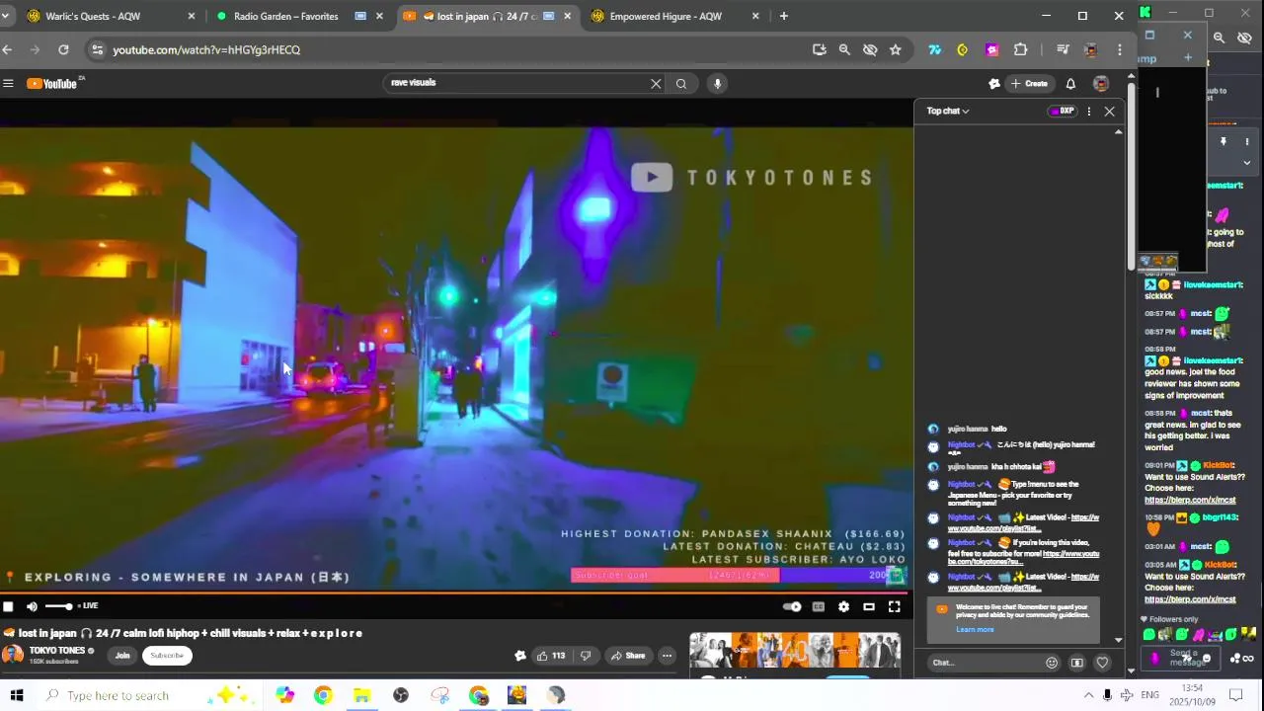Screen dimensions: 1264x711
Task: Send a Super Chat via dollar icon
Action: pos(1077,663)
